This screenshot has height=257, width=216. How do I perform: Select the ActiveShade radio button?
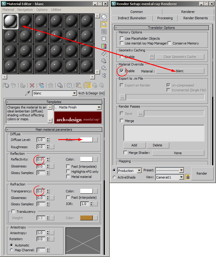point(114,177)
